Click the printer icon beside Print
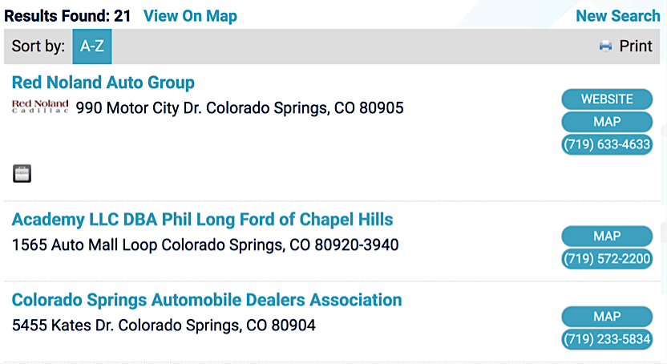Viewport: 667px width, 364px height. click(605, 47)
